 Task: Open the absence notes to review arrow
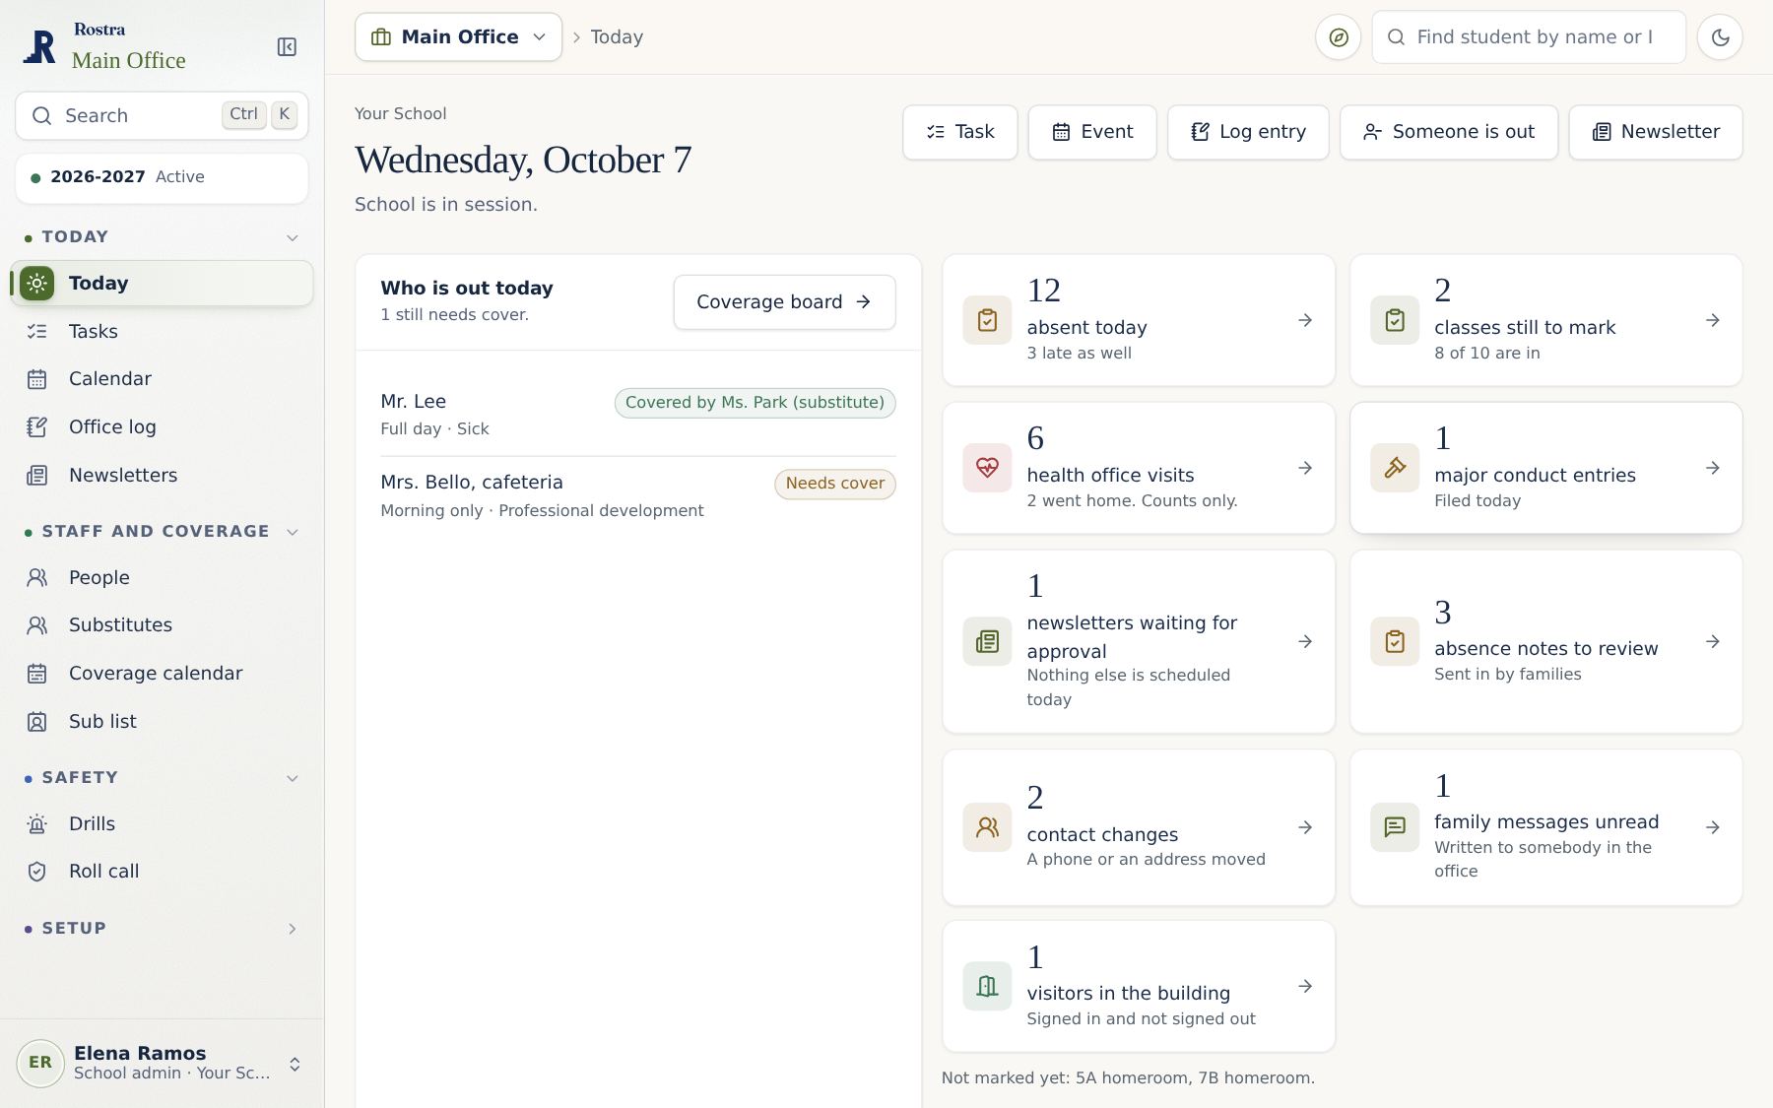point(1713,642)
